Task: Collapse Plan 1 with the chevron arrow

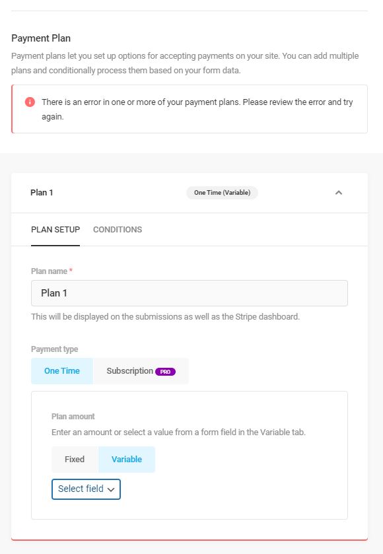Action: coord(339,193)
